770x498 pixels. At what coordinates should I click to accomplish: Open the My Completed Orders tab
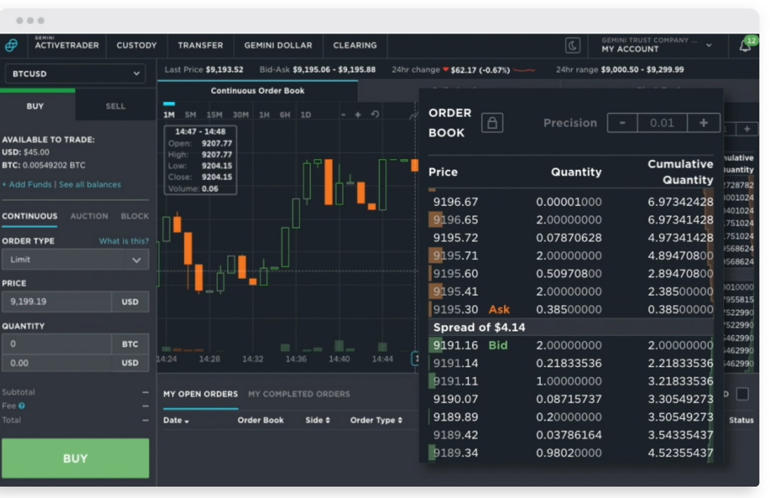(299, 394)
